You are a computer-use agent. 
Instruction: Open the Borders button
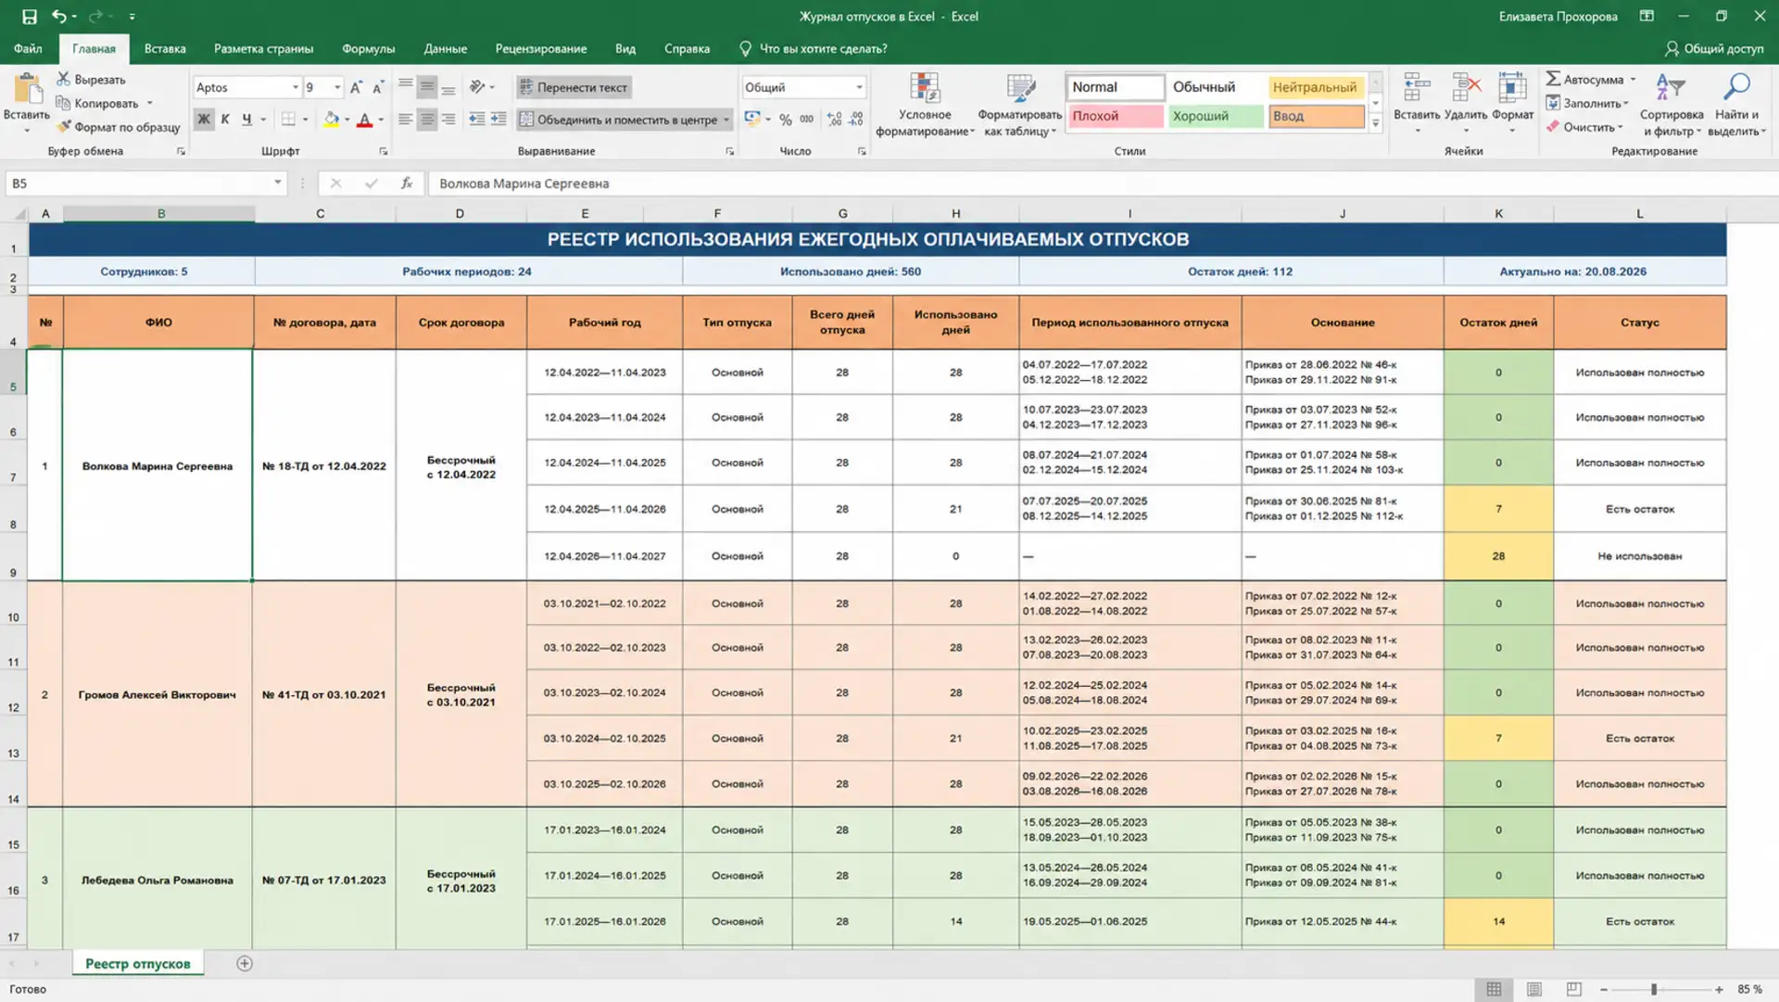click(288, 119)
